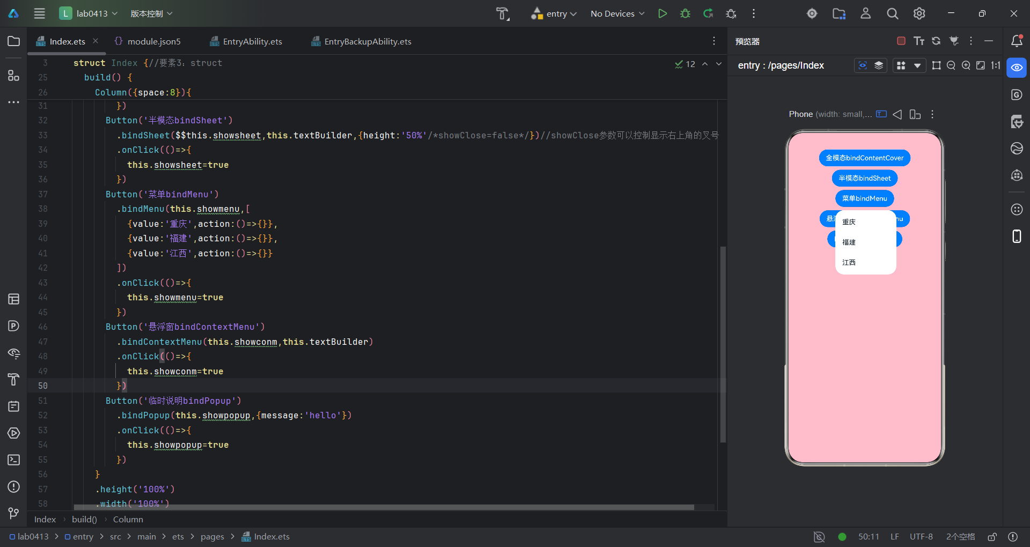1030x547 pixels.
Task: Toggle inspector mode in previewer
Action: (x=863, y=65)
